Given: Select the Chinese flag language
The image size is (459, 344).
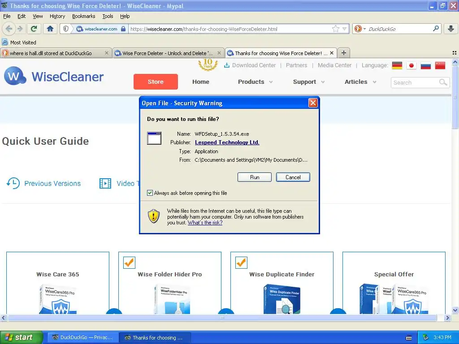Looking at the screenshot, I should (x=440, y=65).
